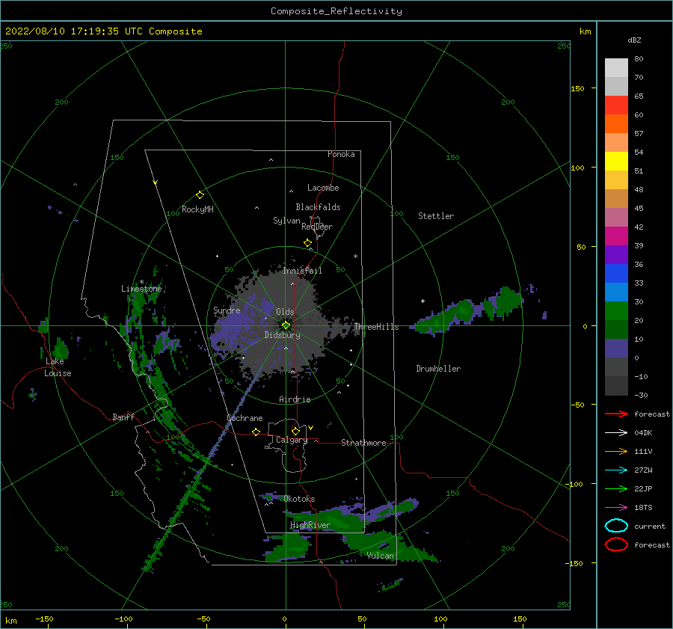Click the Lake Louise label
This screenshot has height=629, width=673.
[58, 367]
